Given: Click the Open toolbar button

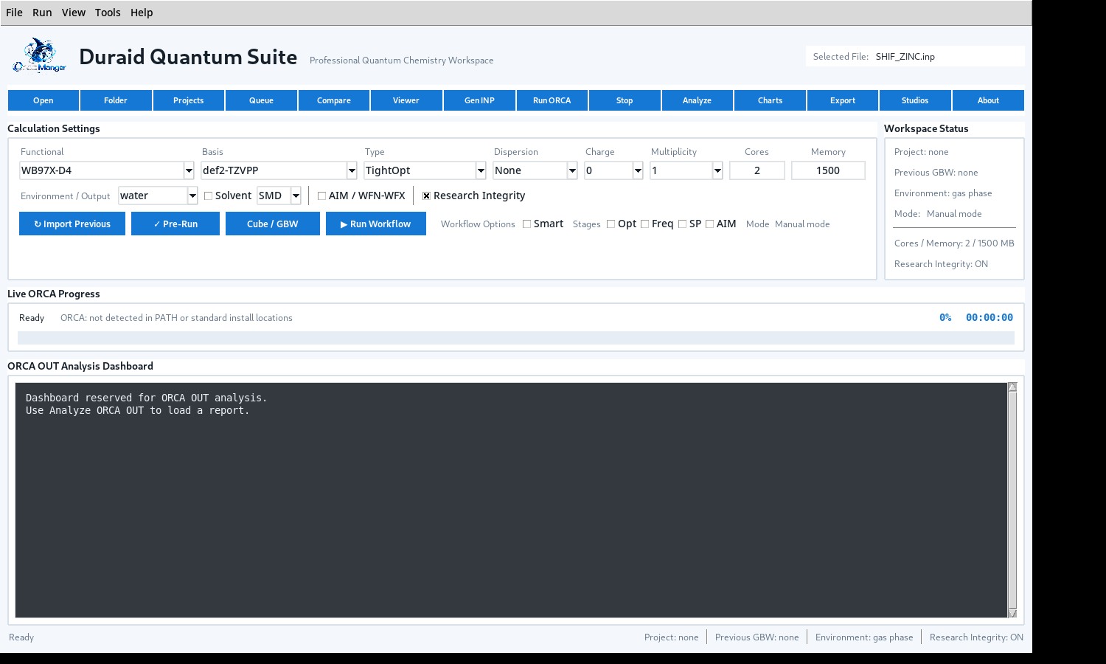Looking at the screenshot, I should tap(44, 100).
